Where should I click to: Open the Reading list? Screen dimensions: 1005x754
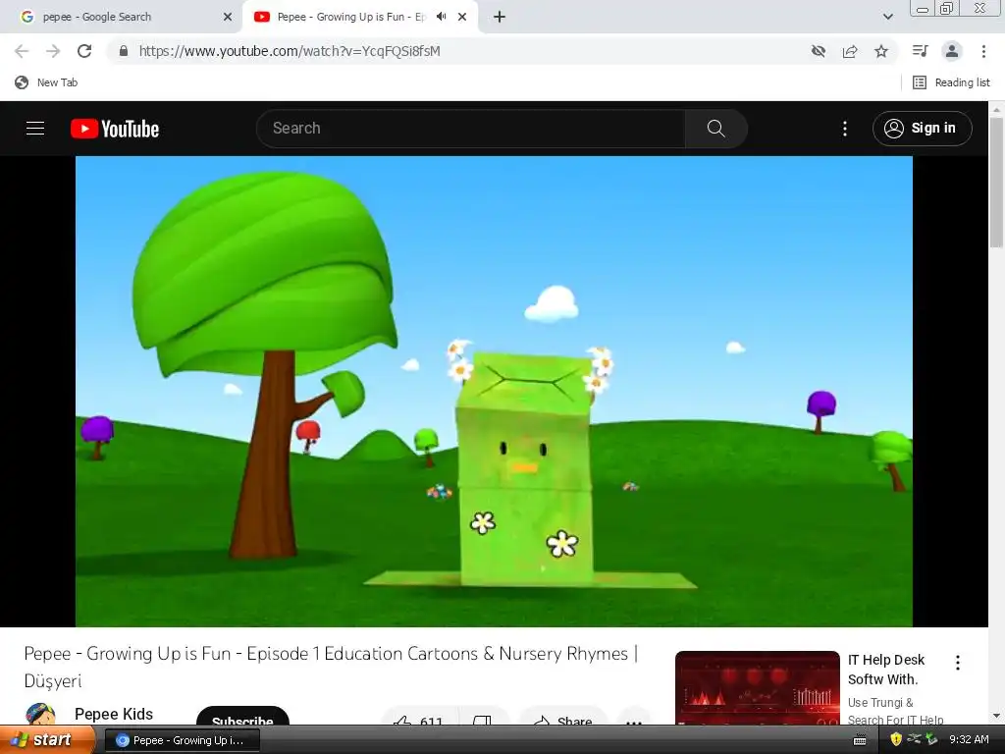coord(951,82)
